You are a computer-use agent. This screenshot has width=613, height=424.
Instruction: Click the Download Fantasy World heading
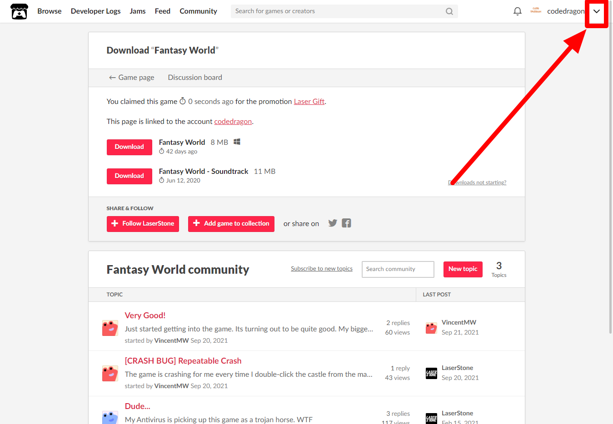tap(163, 50)
